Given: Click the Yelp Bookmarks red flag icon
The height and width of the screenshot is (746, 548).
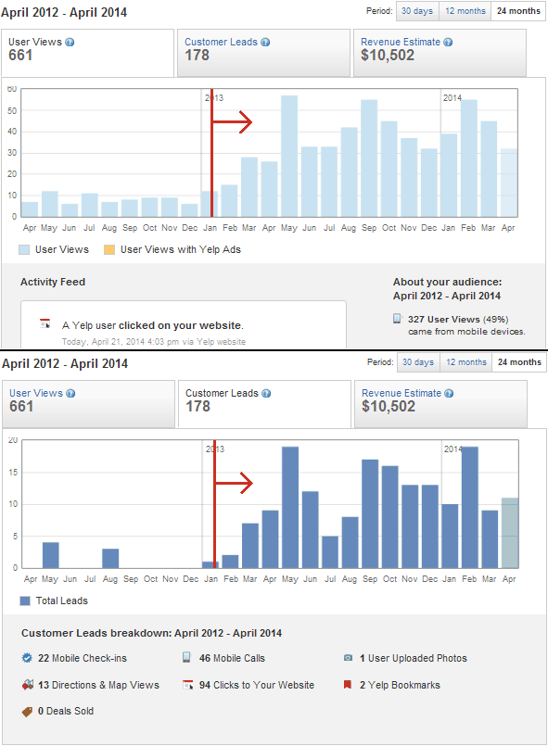Looking at the screenshot, I should (x=348, y=684).
